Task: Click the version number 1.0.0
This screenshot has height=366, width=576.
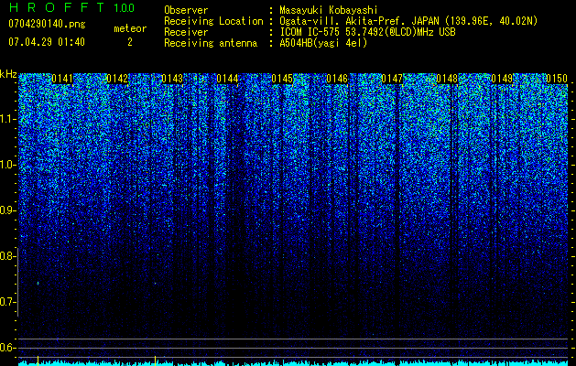Action: pyautogui.click(x=125, y=8)
